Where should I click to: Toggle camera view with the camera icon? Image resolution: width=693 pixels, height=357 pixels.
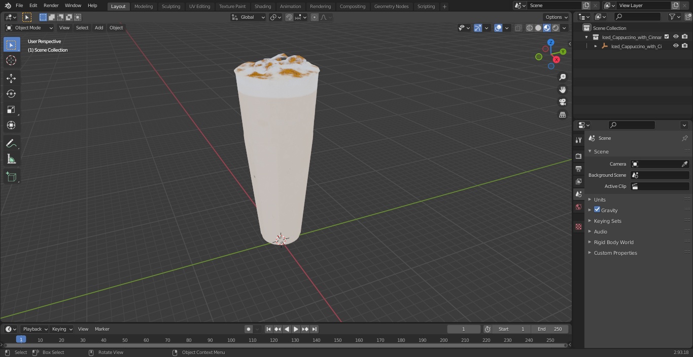click(563, 102)
